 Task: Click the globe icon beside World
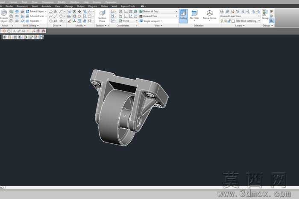coord(120,21)
